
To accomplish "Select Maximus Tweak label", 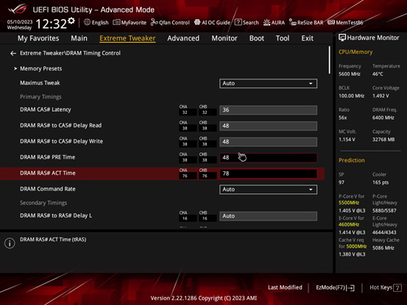I will pos(40,83).
